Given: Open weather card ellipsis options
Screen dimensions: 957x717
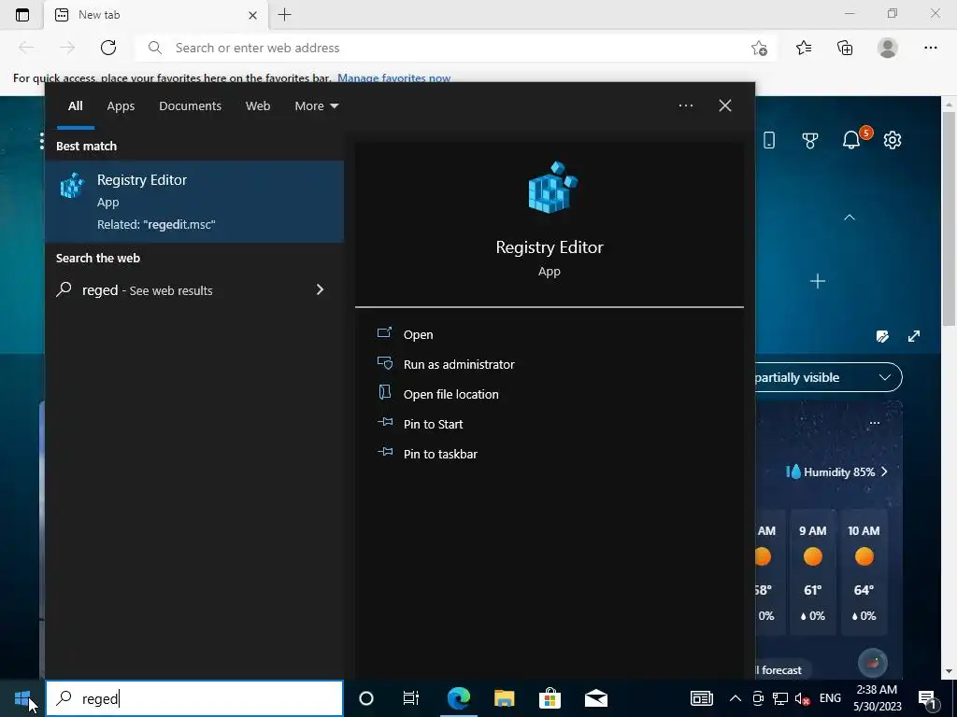Looking at the screenshot, I should tap(875, 423).
